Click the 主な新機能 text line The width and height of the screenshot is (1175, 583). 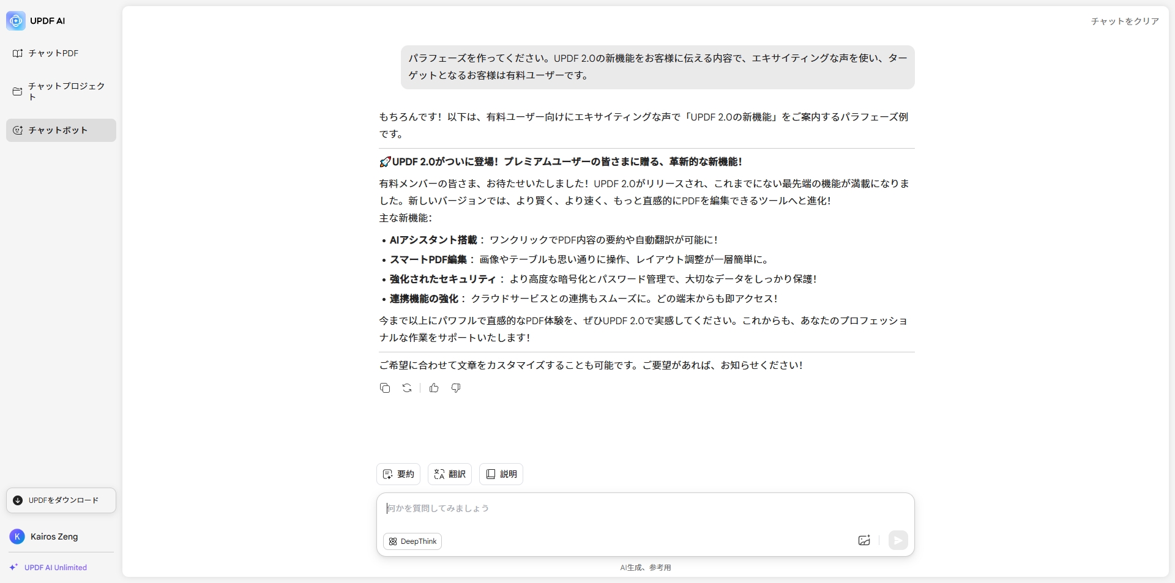(405, 218)
